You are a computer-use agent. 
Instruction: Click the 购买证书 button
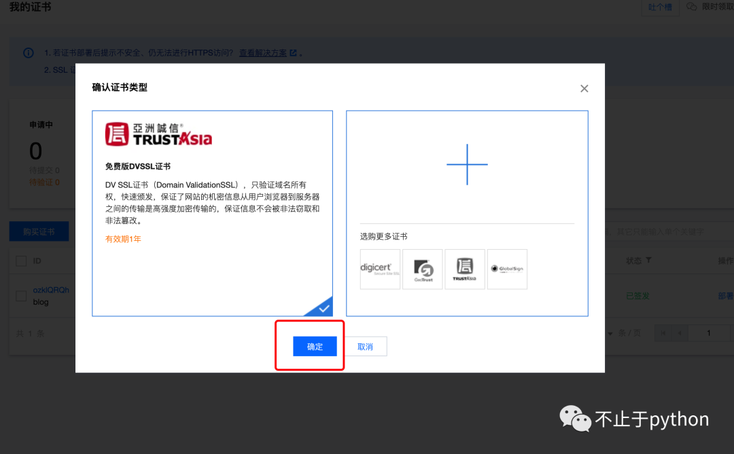[x=39, y=231]
